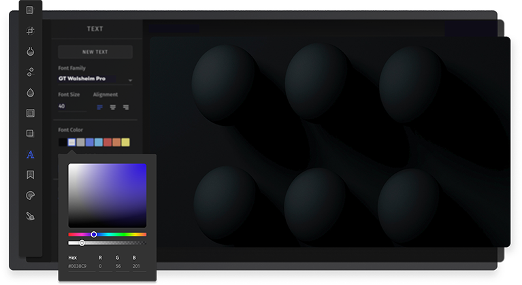Image resolution: width=522 pixels, height=285 pixels.
Task: Edit the Hex value #0038C9
Action: 82,267
